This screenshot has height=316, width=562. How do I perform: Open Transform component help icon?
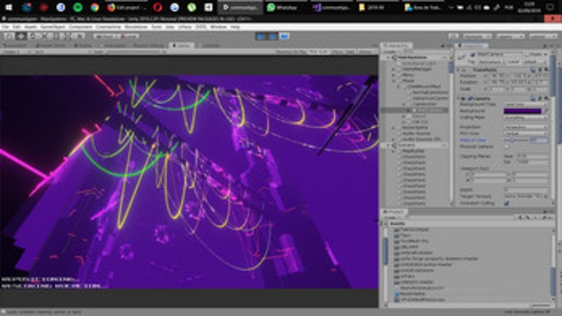click(x=533, y=70)
